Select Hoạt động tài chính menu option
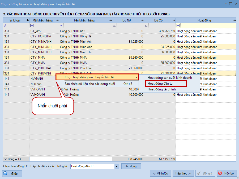The image size is (239, 179). click(161, 89)
